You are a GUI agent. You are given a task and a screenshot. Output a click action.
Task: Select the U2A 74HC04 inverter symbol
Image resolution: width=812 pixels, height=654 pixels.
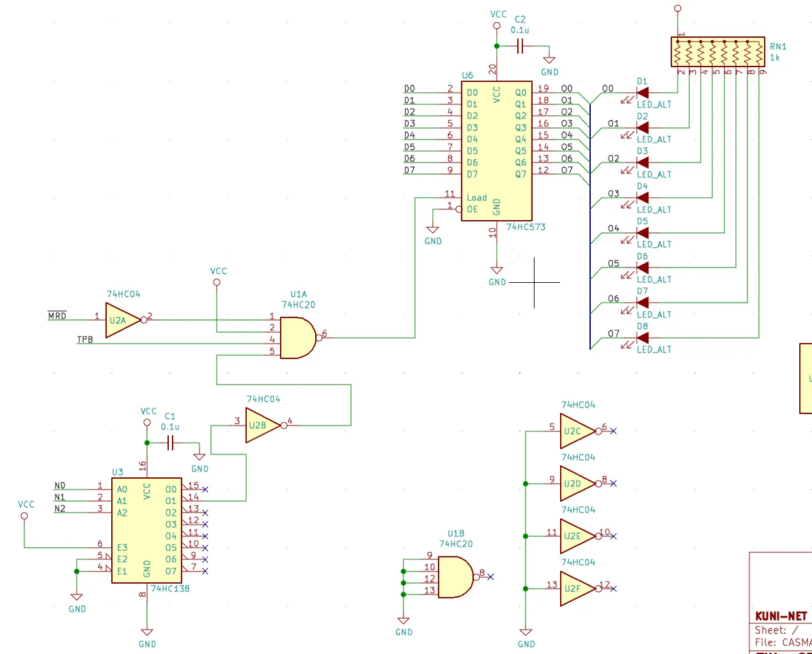click(123, 321)
